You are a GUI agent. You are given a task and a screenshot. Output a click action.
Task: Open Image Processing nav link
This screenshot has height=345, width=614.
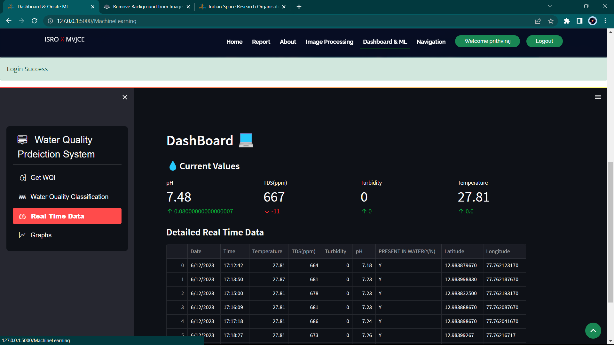click(x=329, y=42)
